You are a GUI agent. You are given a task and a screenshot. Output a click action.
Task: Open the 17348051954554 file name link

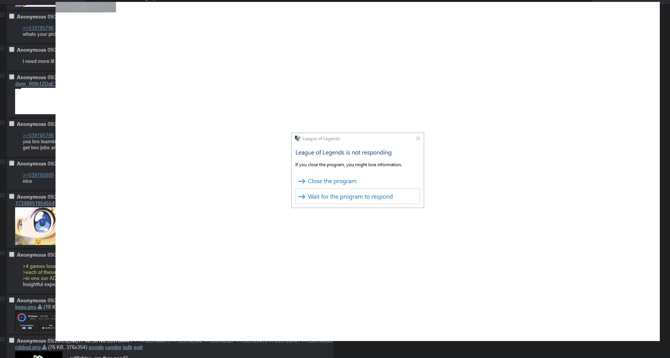pos(35,203)
